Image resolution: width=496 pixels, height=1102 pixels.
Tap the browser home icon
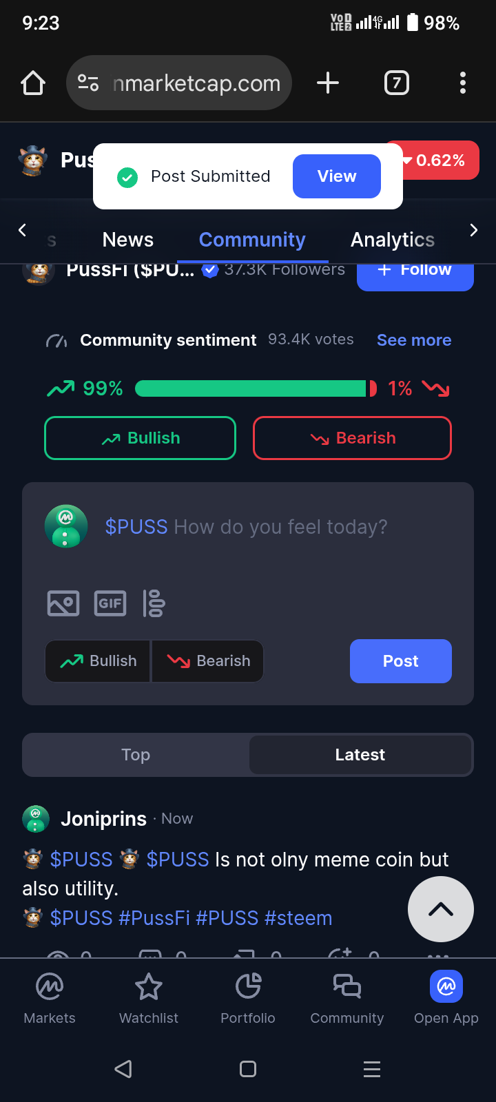tap(33, 83)
